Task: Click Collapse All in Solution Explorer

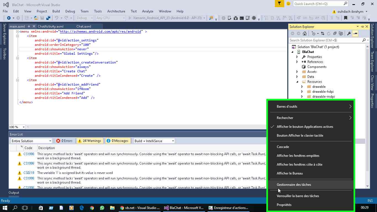Action: pyautogui.click(x=335, y=33)
